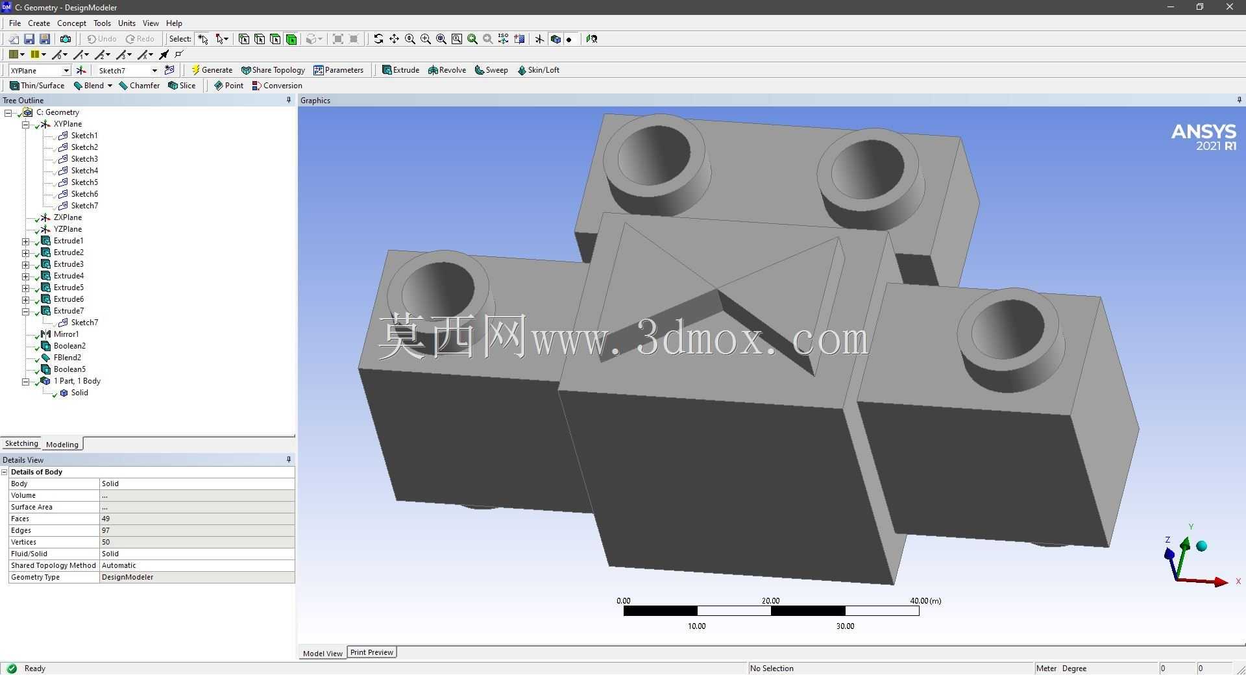The height and width of the screenshot is (675, 1246).
Task: Open the Parameters tool
Action: pyautogui.click(x=338, y=70)
